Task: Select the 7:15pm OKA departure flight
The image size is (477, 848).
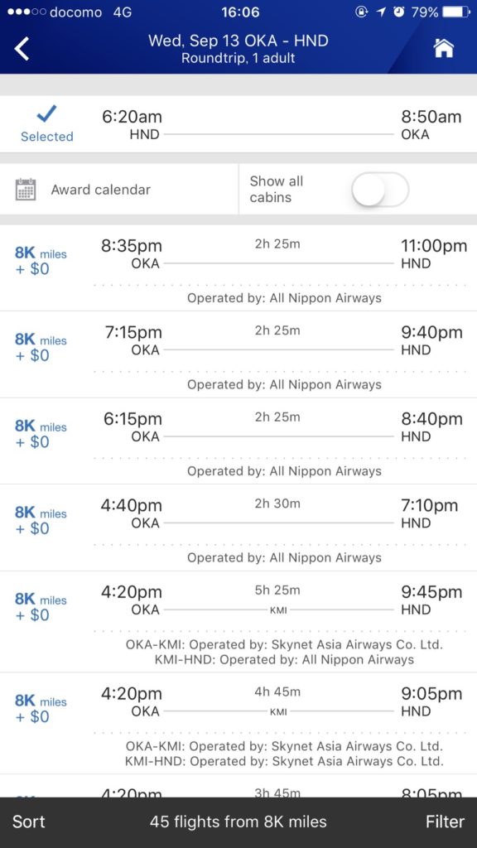Action: [x=238, y=354]
